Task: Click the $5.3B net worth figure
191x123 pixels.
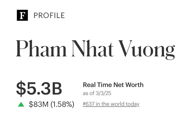Action: pos(39,89)
